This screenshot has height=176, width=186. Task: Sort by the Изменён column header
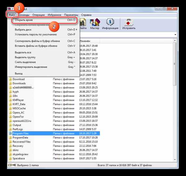pos(89,41)
